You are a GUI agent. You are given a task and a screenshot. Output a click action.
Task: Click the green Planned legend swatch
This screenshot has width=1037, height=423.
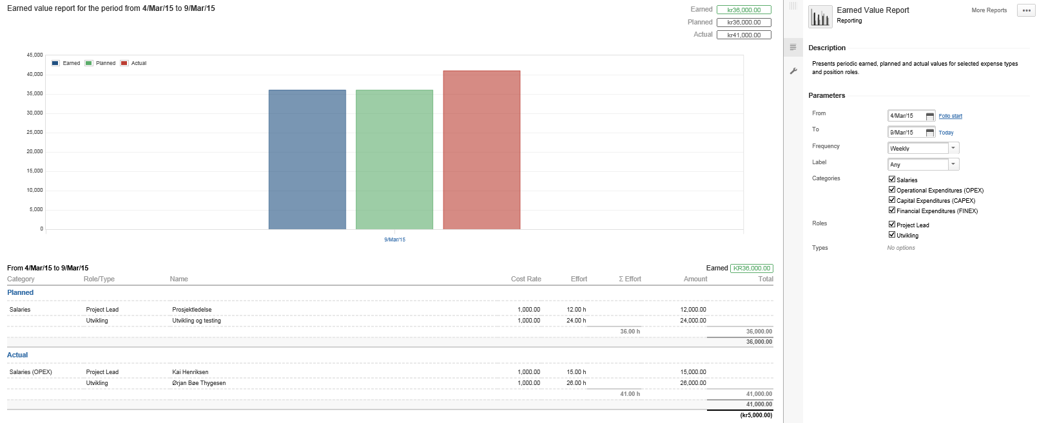tap(89, 63)
